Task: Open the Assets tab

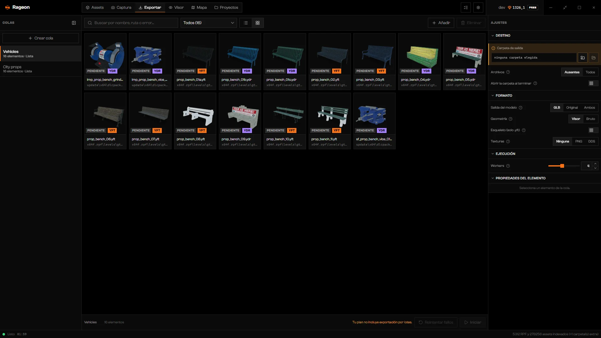Action: pyautogui.click(x=95, y=8)
